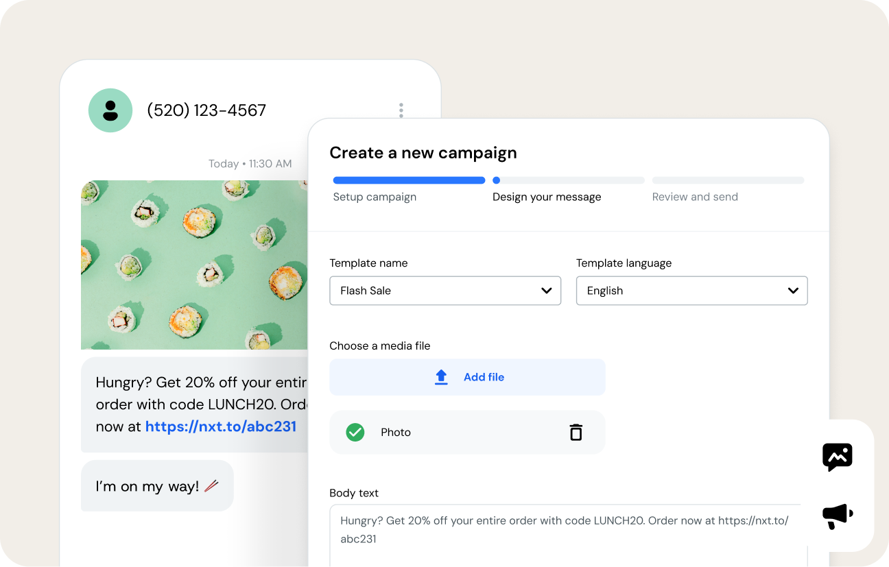Jump to Review and send step
This screenshot has height=567, width=889.
click(x=695, y=197)
